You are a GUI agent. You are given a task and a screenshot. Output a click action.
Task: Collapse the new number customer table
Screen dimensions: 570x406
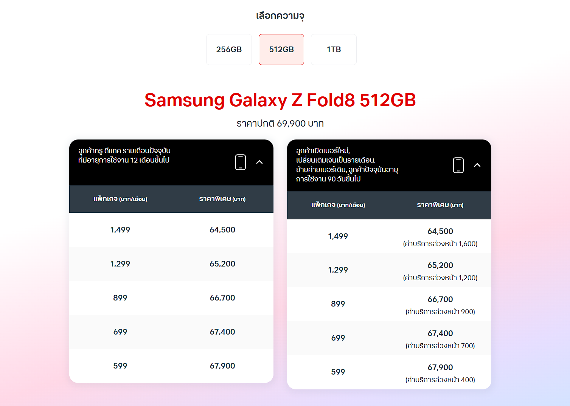(x=477, y=165)
